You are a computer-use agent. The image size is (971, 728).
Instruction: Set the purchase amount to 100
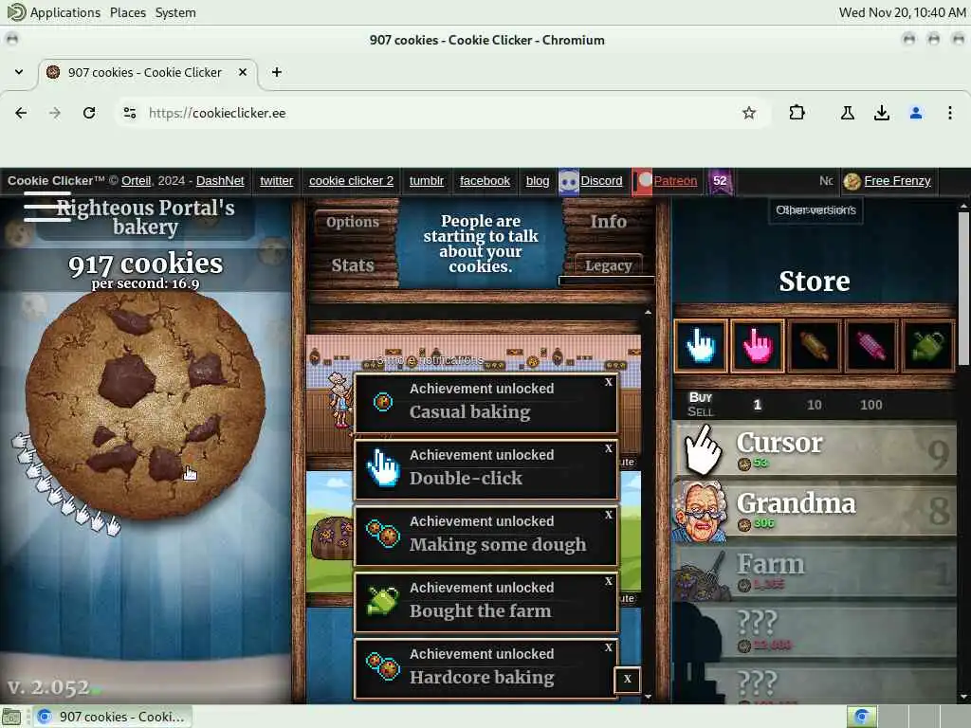point(870,405)
